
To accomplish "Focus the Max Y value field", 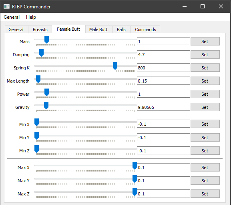I will pyautogui.click(x=163, y=180).
